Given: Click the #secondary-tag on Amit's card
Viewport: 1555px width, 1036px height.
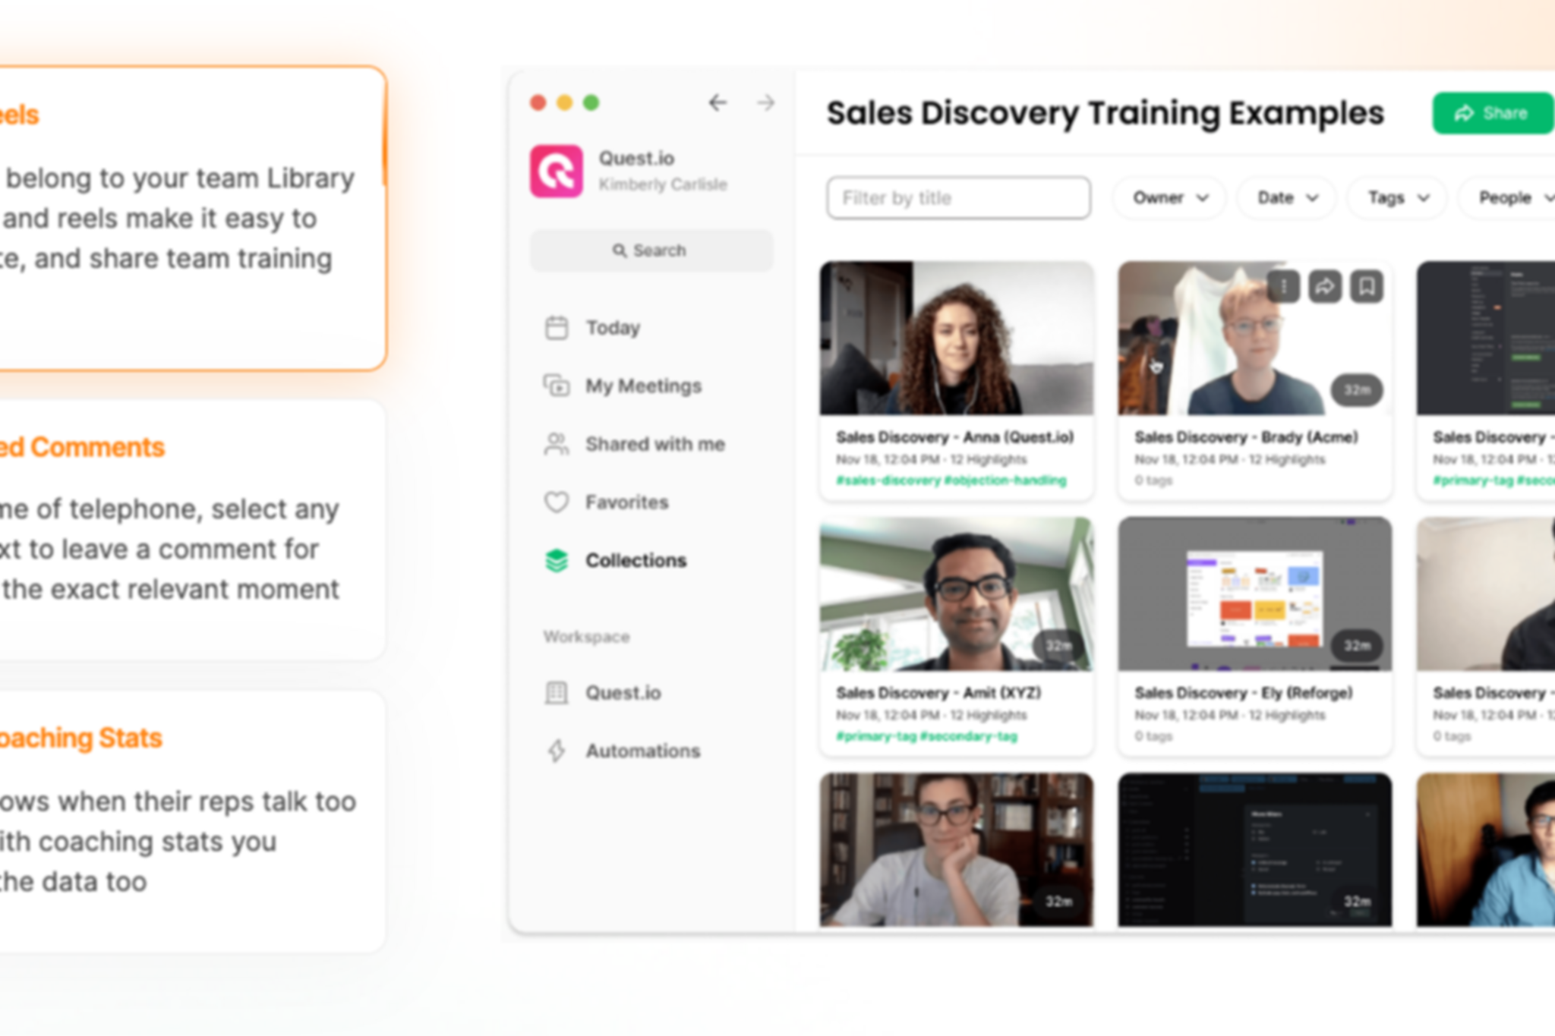Looking at the screenshot, I should pos(969,736).
